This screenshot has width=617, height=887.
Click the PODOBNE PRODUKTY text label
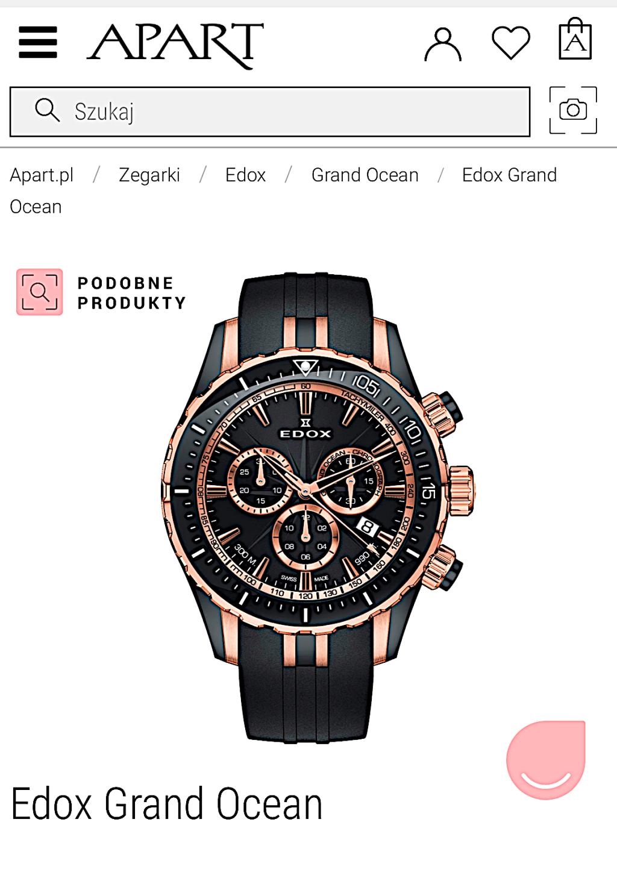point(132,293)
